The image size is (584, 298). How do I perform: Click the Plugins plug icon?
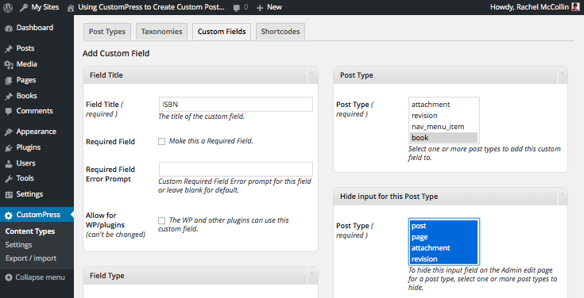point(9,148)
